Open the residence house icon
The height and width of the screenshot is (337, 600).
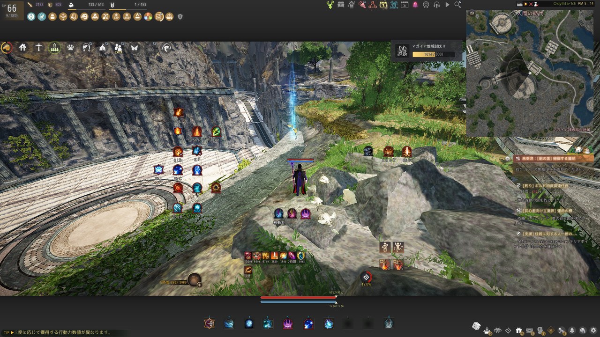22,47
